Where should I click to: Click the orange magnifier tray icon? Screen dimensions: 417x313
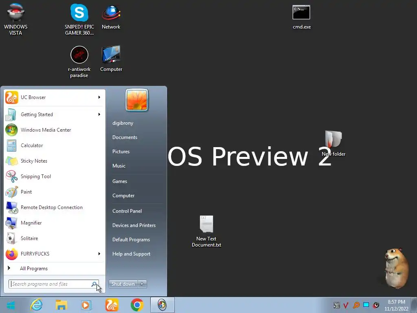356,305
